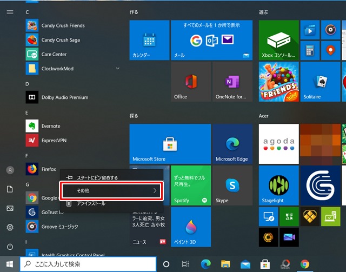The image size is (346, 272).
Task: Open the Movies & TV small tile
Action: (x=310, y=30)
